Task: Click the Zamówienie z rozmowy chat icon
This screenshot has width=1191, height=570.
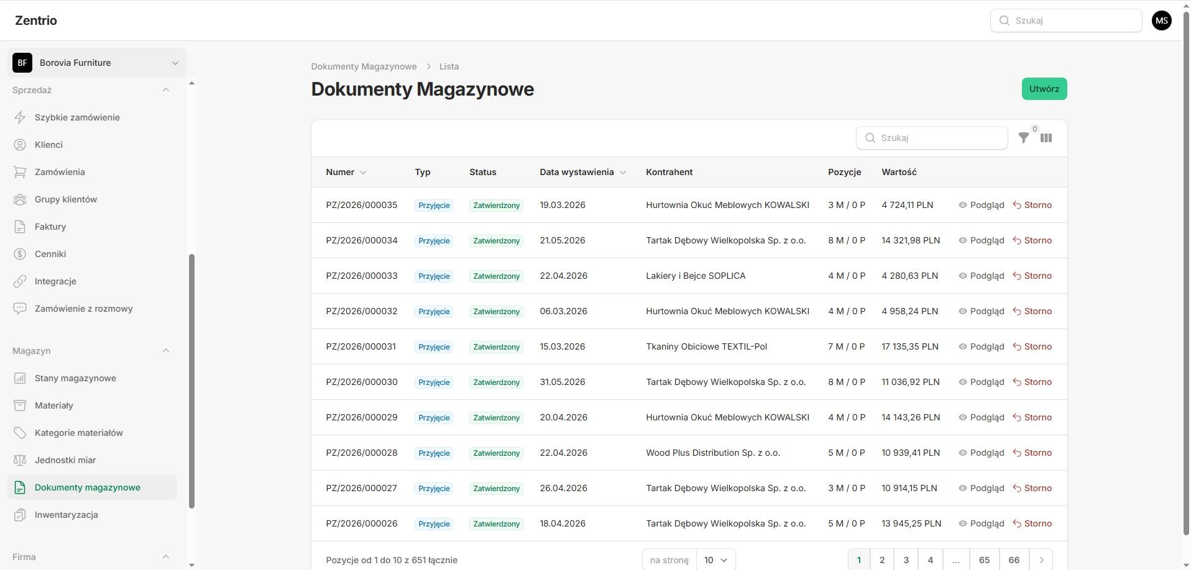Action: 20,309
